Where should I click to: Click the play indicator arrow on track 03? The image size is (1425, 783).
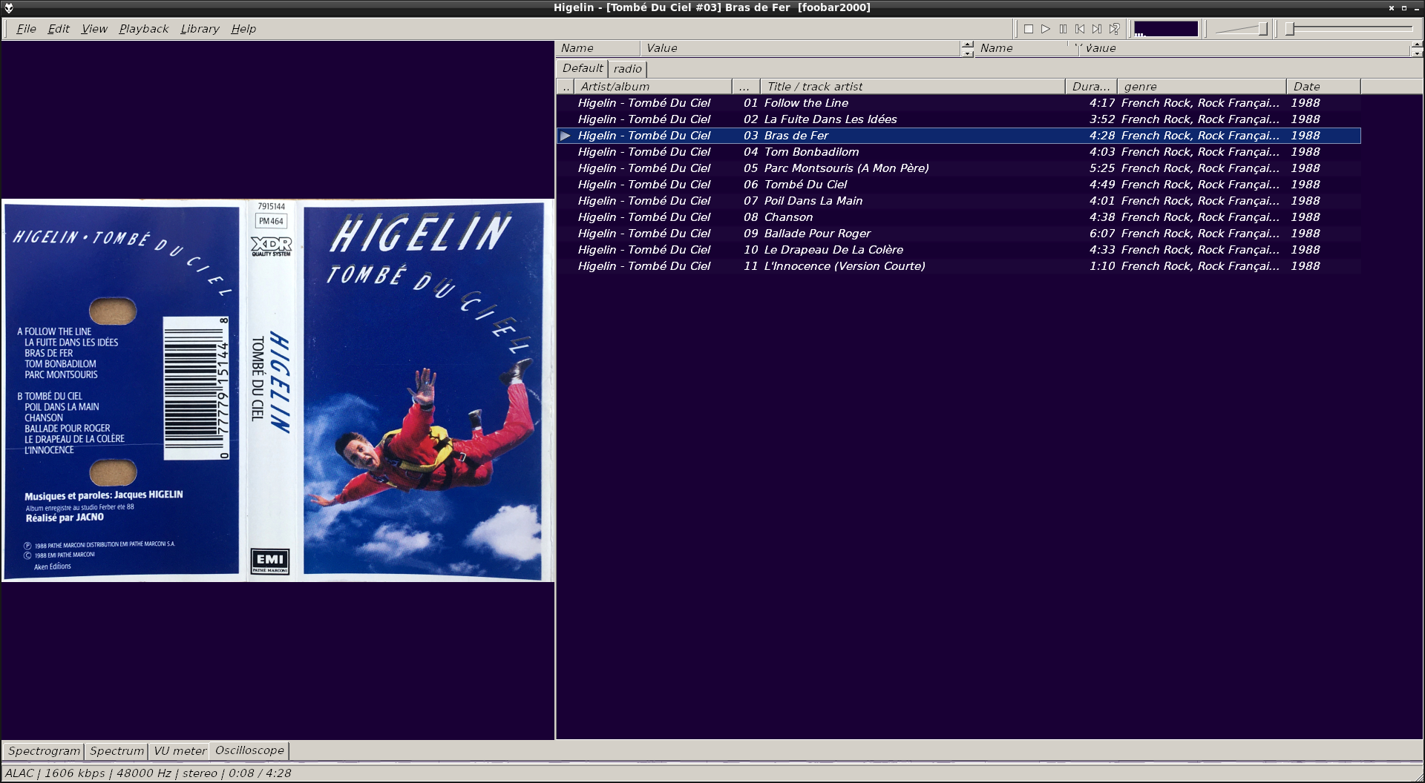coord(566,136)
